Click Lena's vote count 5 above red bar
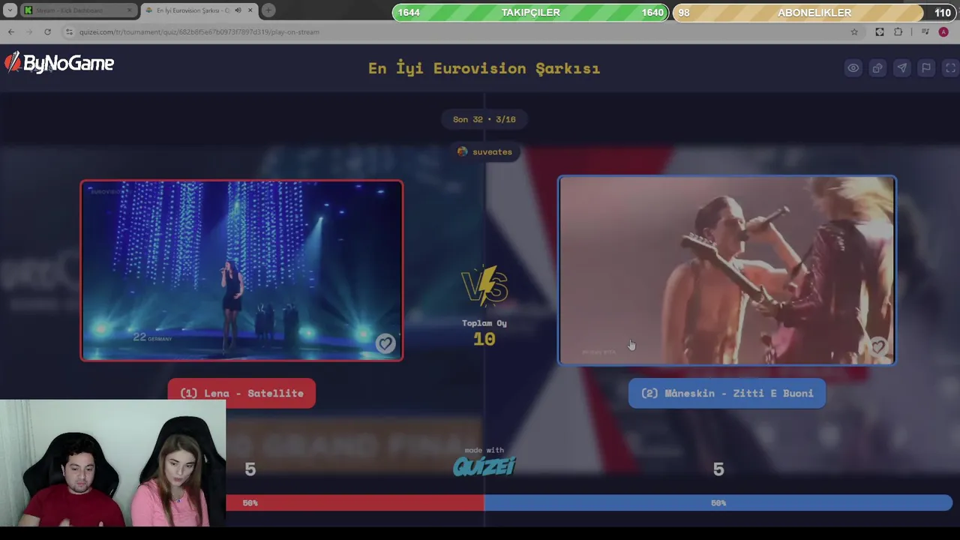This screenshot has height=540, width=960. click(x=250, y=469)
